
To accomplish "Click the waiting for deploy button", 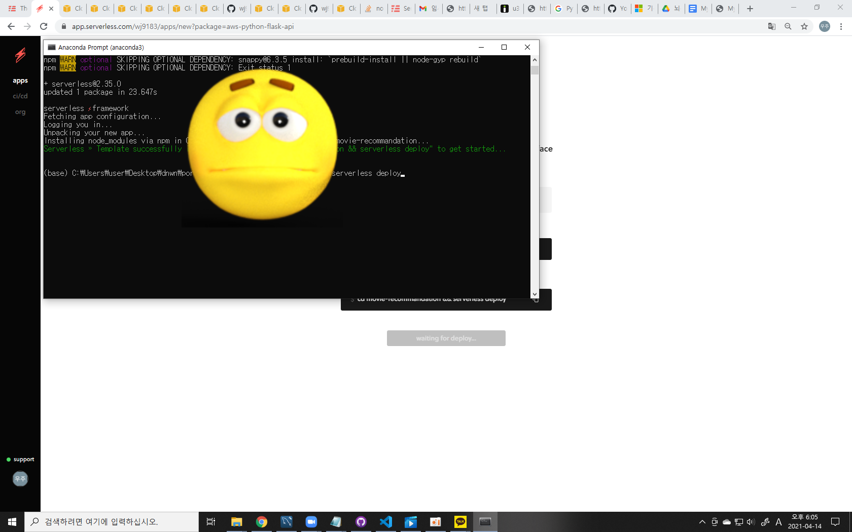I will pos(446,338).
